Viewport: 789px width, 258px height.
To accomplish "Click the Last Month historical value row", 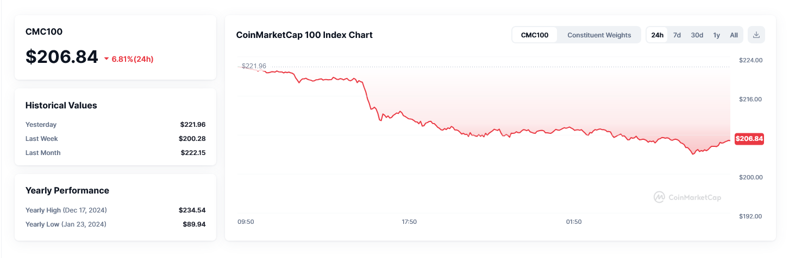I will pyautogui.click(x=115, y=153).
